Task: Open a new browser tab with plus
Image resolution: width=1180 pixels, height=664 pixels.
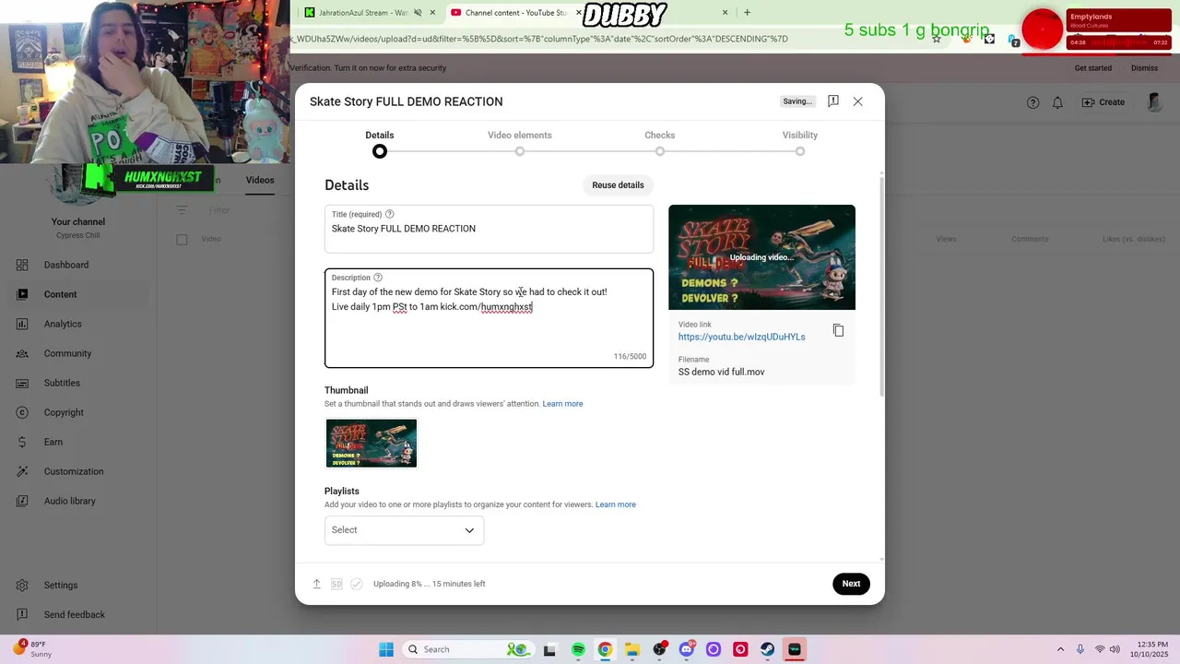Action: coord(747,13)
